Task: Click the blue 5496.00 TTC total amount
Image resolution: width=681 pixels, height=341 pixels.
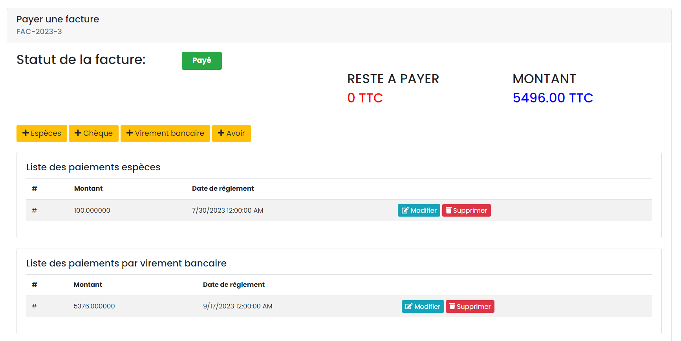Action: click(553, 98)
